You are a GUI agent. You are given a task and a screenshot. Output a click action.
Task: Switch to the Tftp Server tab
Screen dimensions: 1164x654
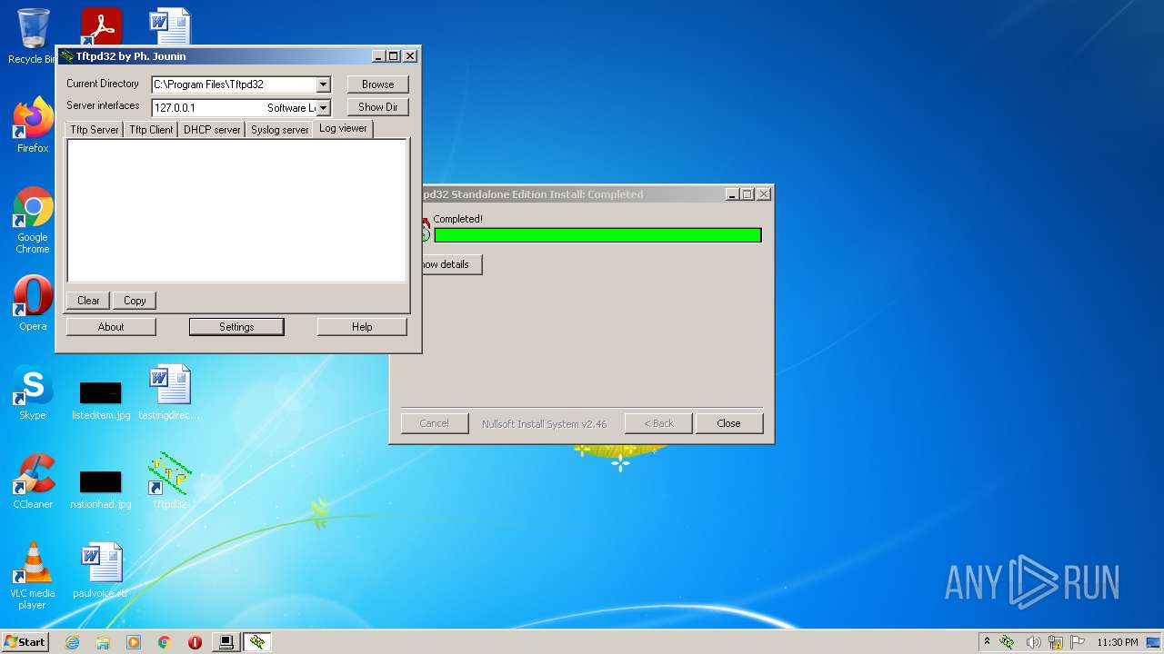[95, 130]
